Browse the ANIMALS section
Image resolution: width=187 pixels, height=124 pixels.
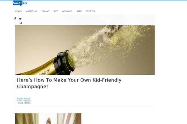click(x=67, y=11)
